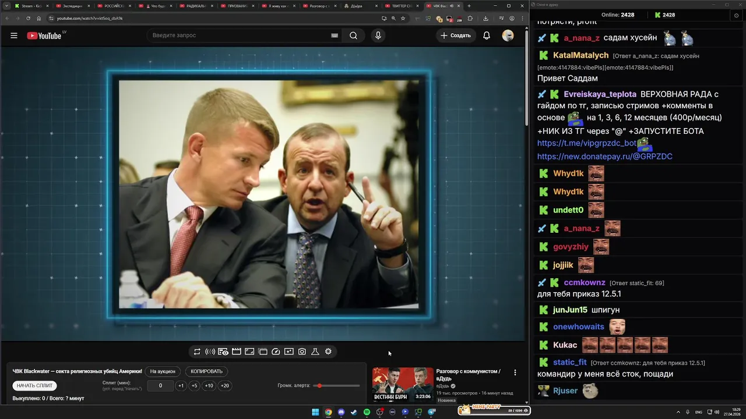Switch to the РАДИКАЛЬН browser tab

tap(196, 6)
